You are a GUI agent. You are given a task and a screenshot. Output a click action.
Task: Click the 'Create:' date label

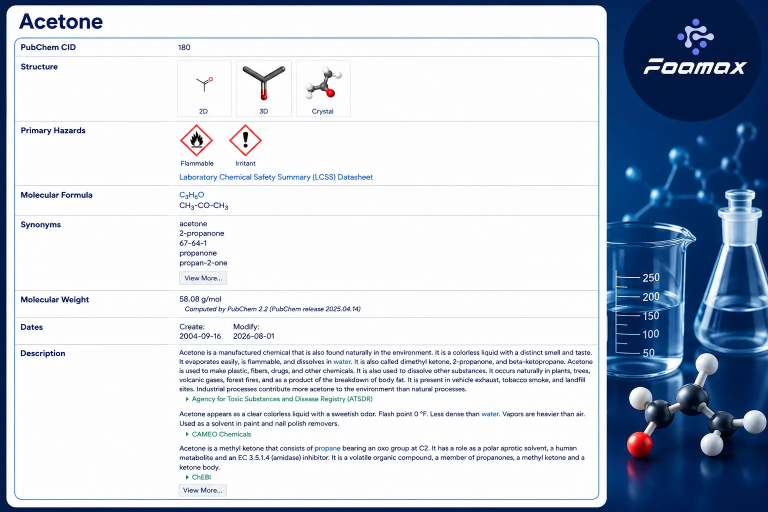point(192,327)
